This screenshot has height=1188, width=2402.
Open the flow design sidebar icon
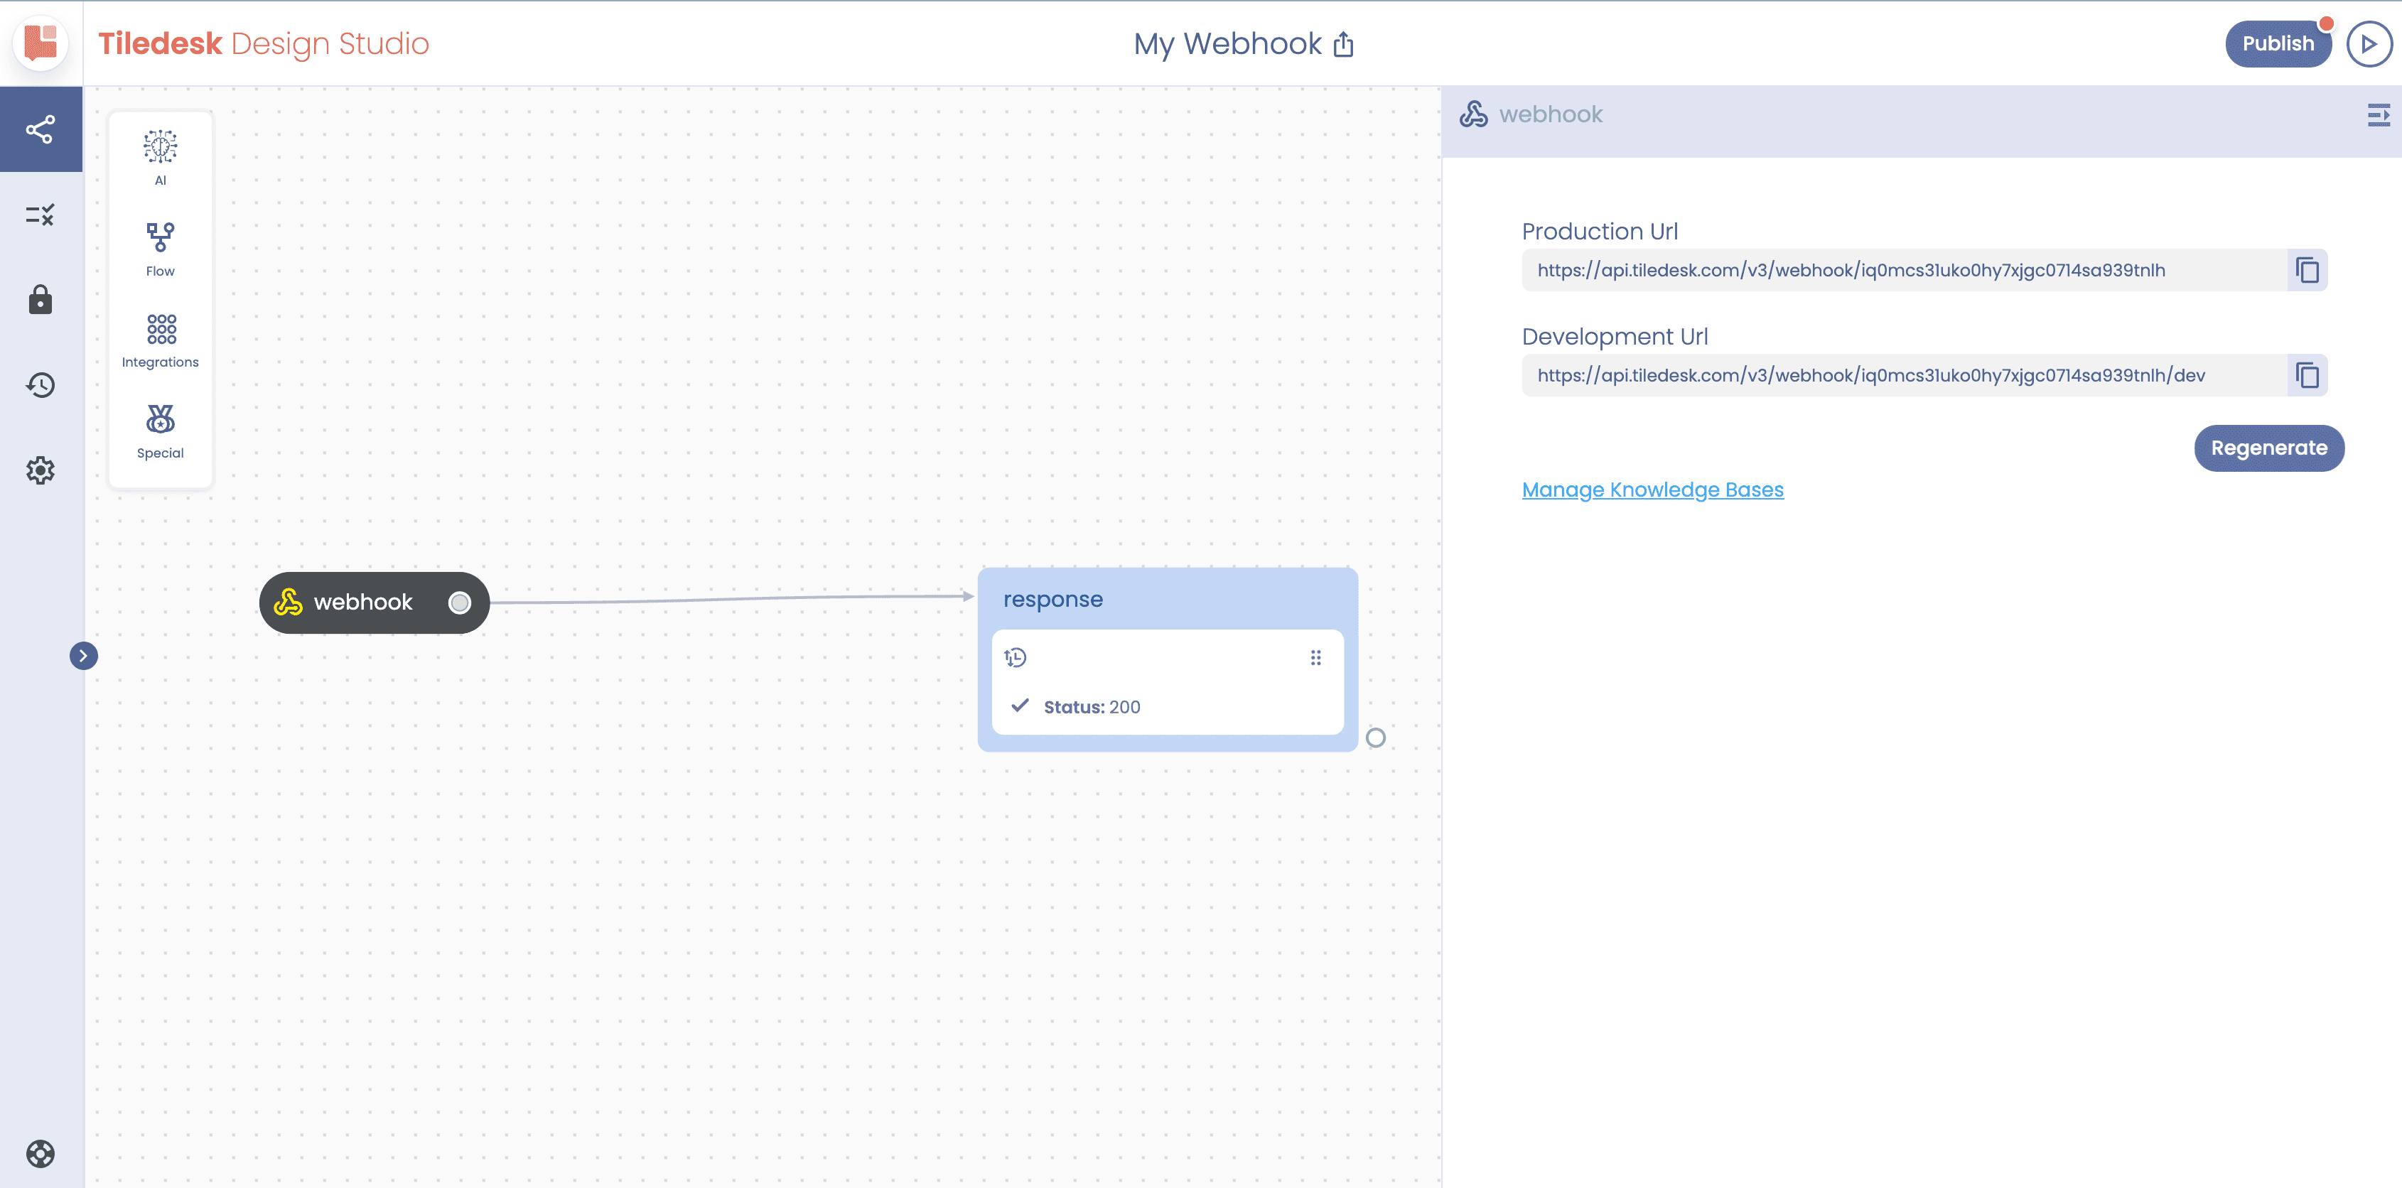click(41, 129)
